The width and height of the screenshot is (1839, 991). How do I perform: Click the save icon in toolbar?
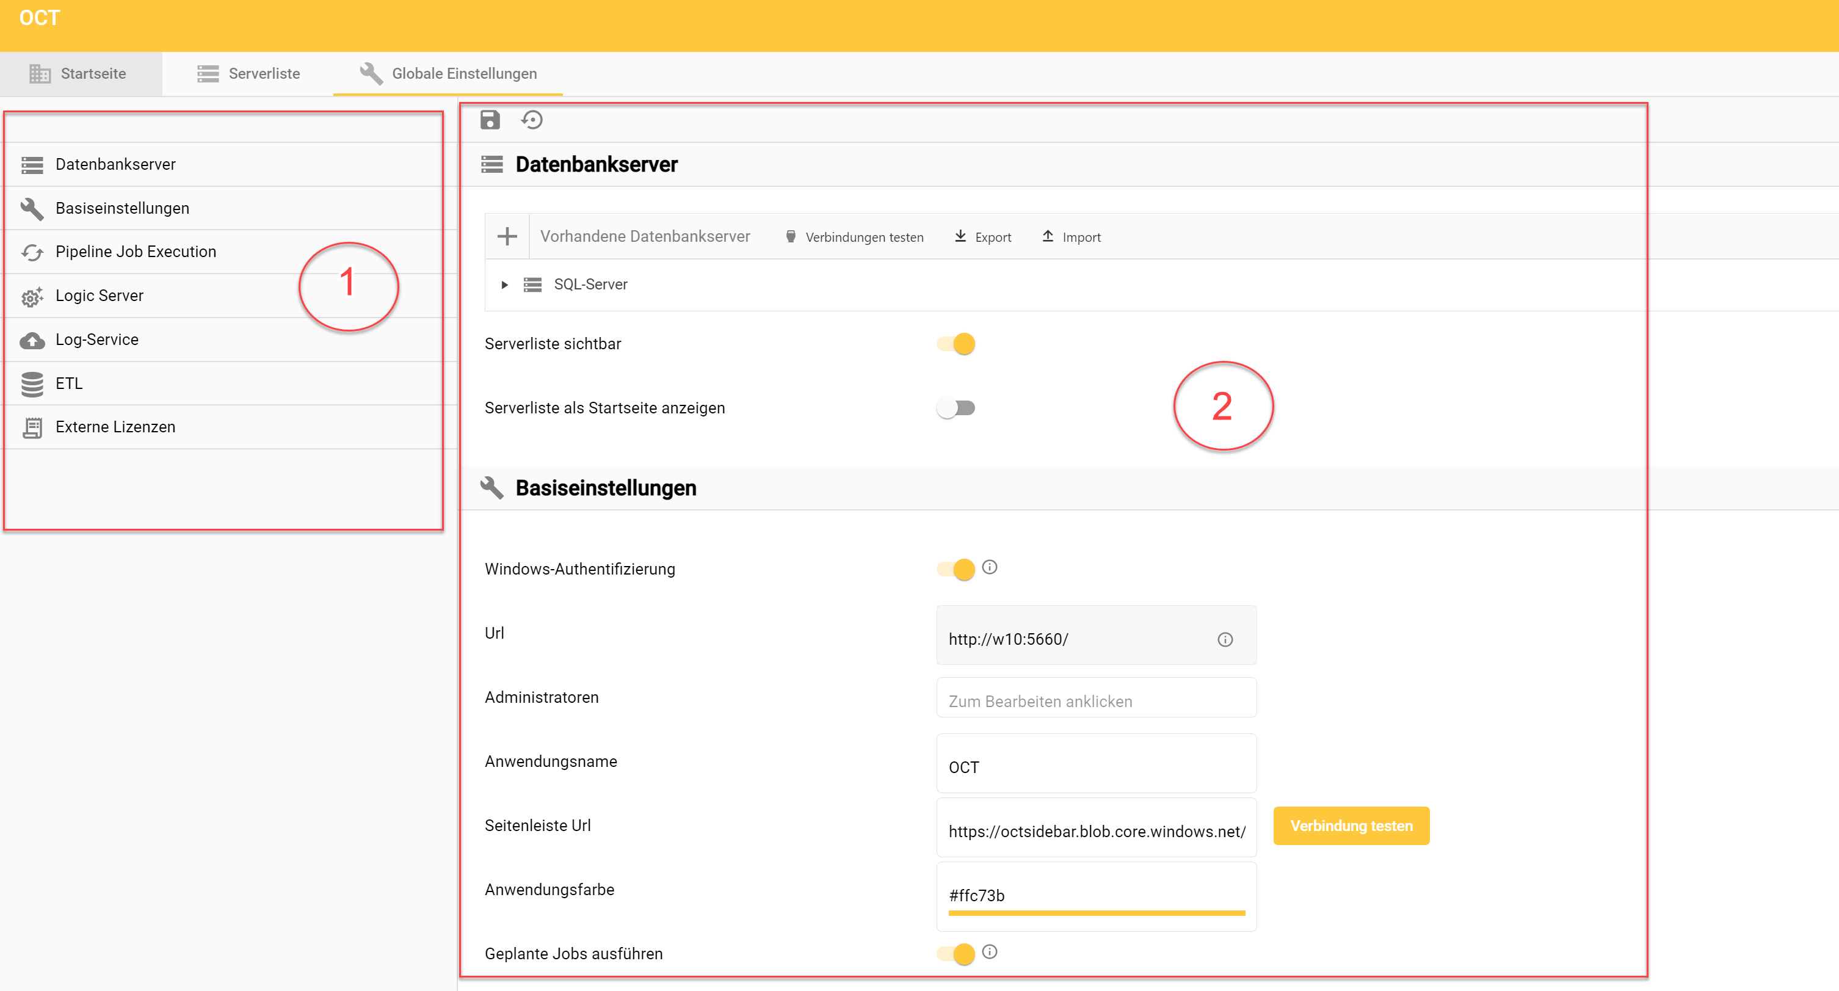pyautogui.click(x=490, y=120)
